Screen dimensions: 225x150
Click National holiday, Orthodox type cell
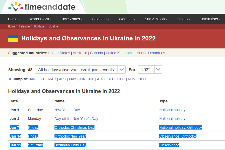tap(181, 127)
